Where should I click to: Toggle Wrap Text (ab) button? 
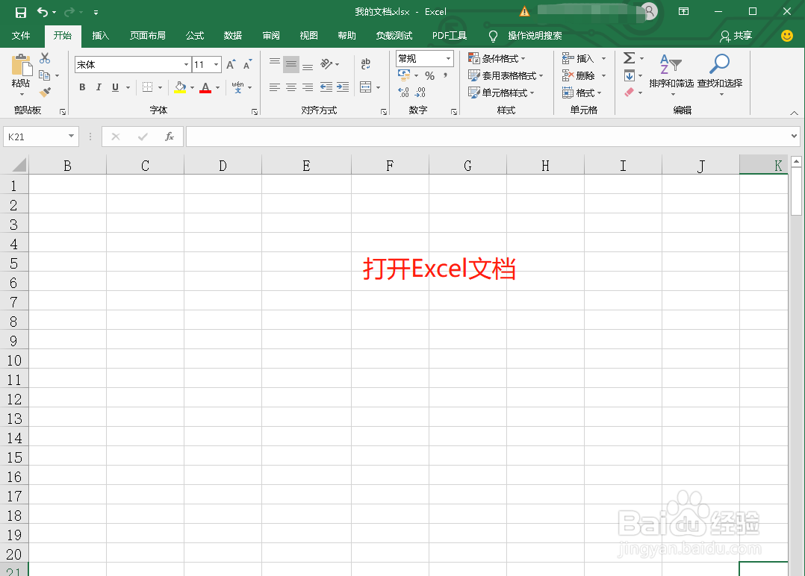pos(366,64)
